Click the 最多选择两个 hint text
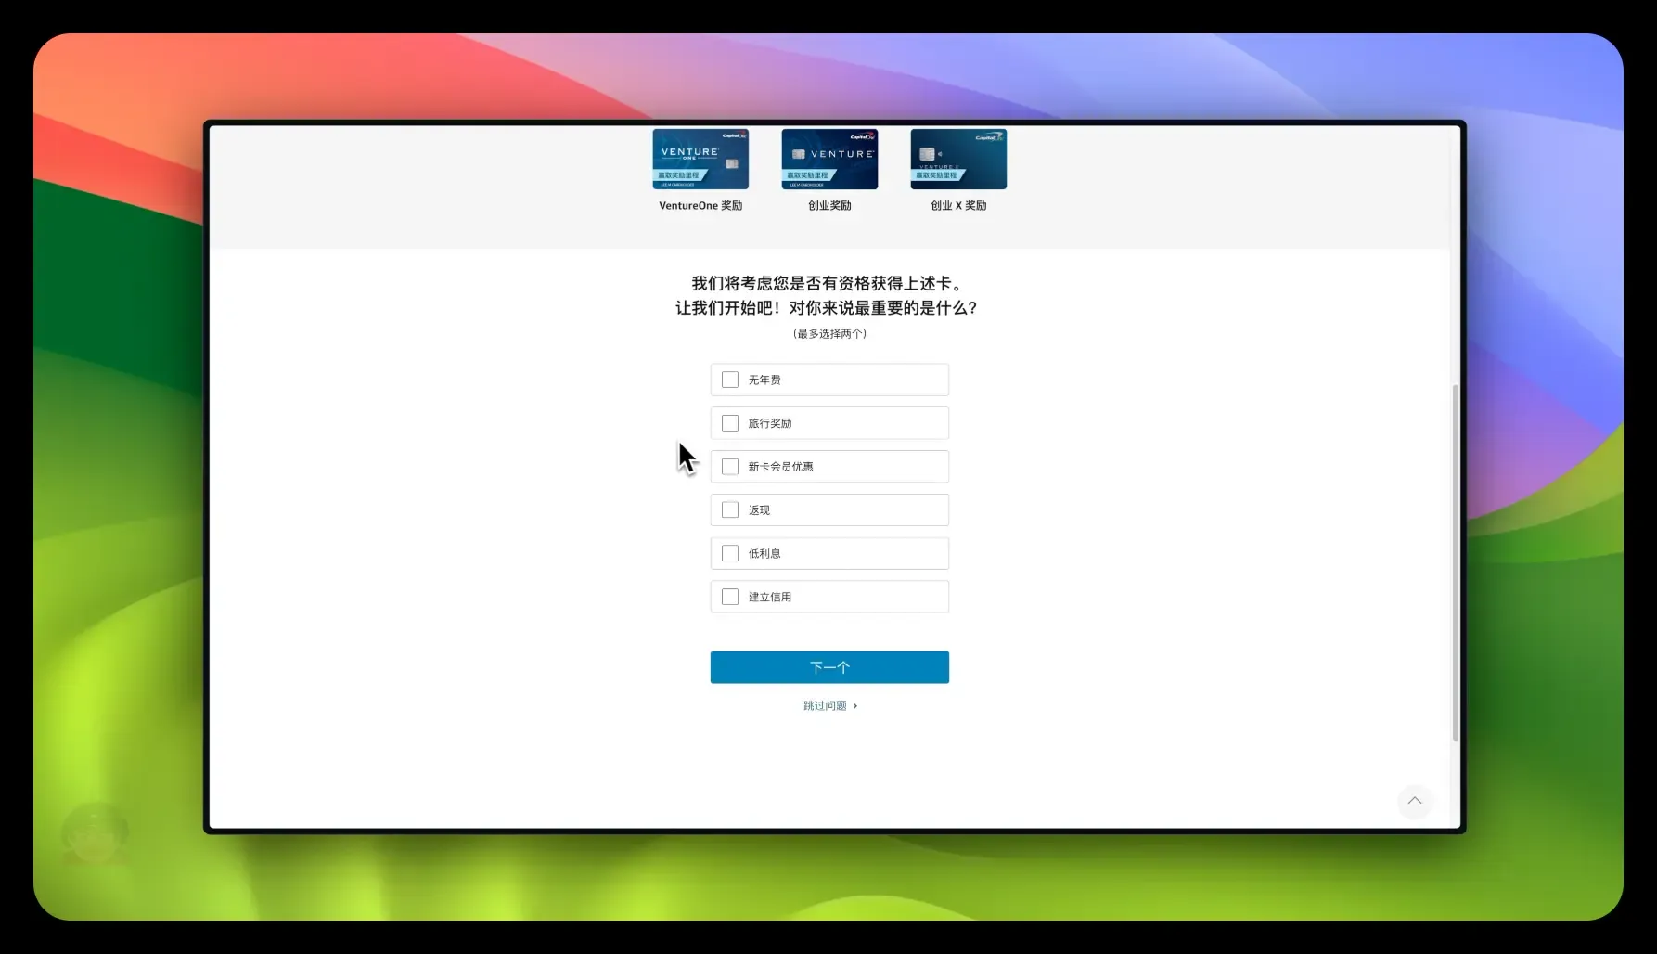The width and height of the screenshot is (1657, 954). coord(829,334)
